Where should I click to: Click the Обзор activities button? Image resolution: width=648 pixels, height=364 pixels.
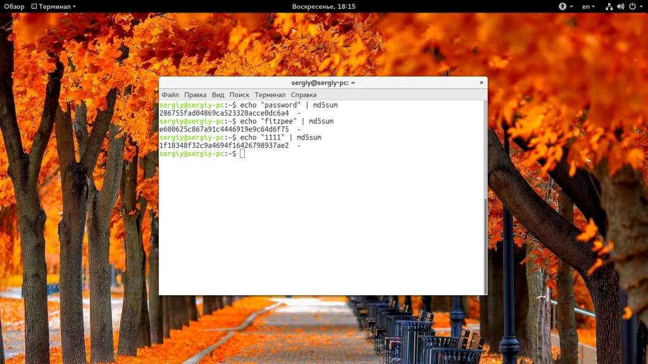click(x=14, y=6)
